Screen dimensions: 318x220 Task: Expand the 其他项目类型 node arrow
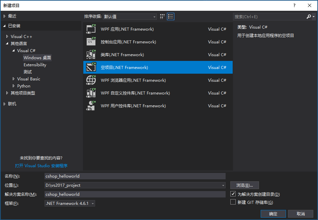click(x=7, y=93)
